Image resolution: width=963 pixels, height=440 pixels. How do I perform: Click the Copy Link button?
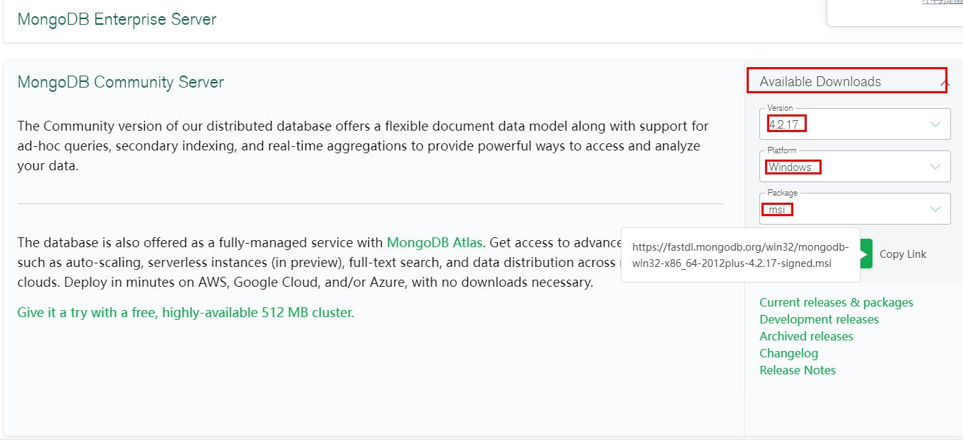pyautogui.click(x=902, y=254)
